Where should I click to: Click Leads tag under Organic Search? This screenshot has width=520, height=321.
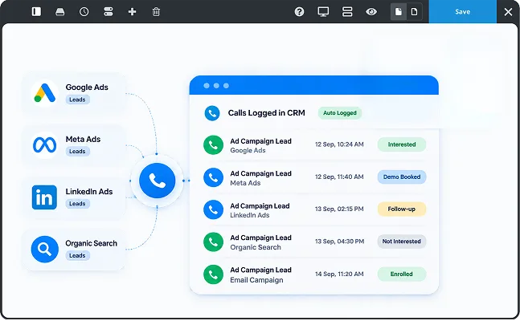point(78,255)
